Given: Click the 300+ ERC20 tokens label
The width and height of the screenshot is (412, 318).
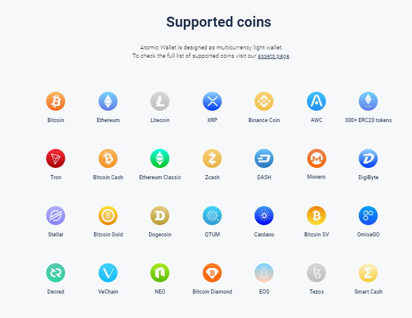Looking at the screenshot, I should tap(368, 120).
